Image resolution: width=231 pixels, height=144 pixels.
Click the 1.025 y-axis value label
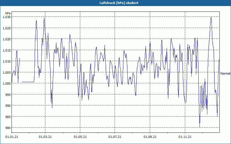point(7,28)
